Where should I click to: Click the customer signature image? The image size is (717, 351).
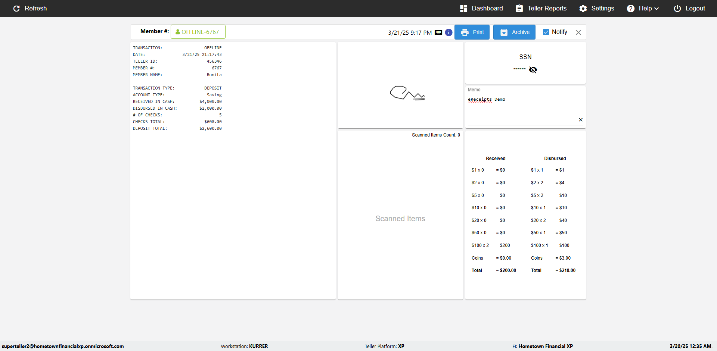(407, 93)
